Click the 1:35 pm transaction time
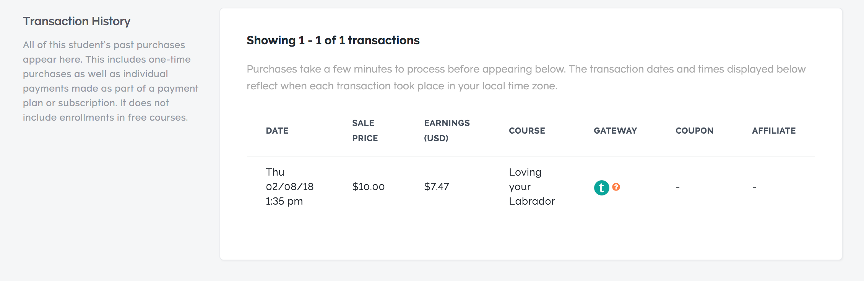Screen dimensions: 864x281 (x=284, y=201)
